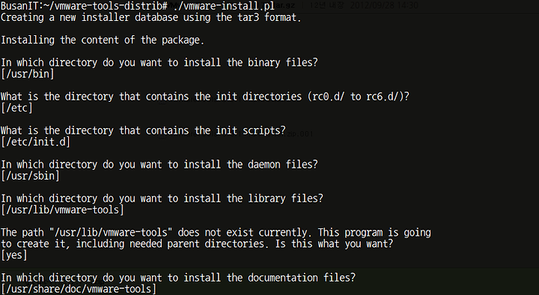Click the daemon files directory question

tap(159, 165)
